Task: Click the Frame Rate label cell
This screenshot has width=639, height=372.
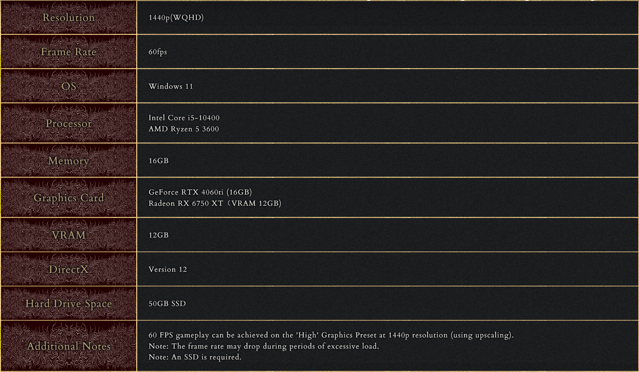Action: [x=68, y=52]
